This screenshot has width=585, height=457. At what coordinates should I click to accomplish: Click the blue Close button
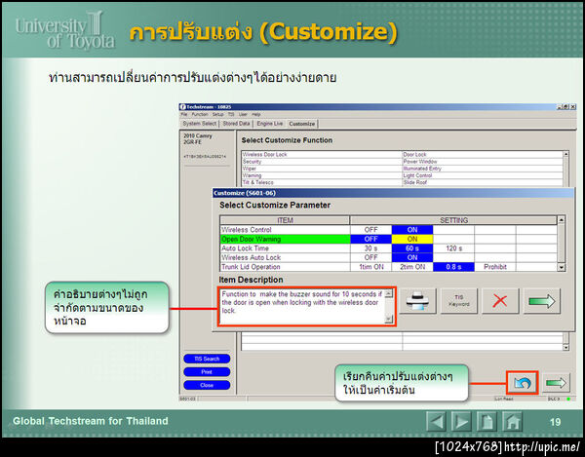(207, 385)
